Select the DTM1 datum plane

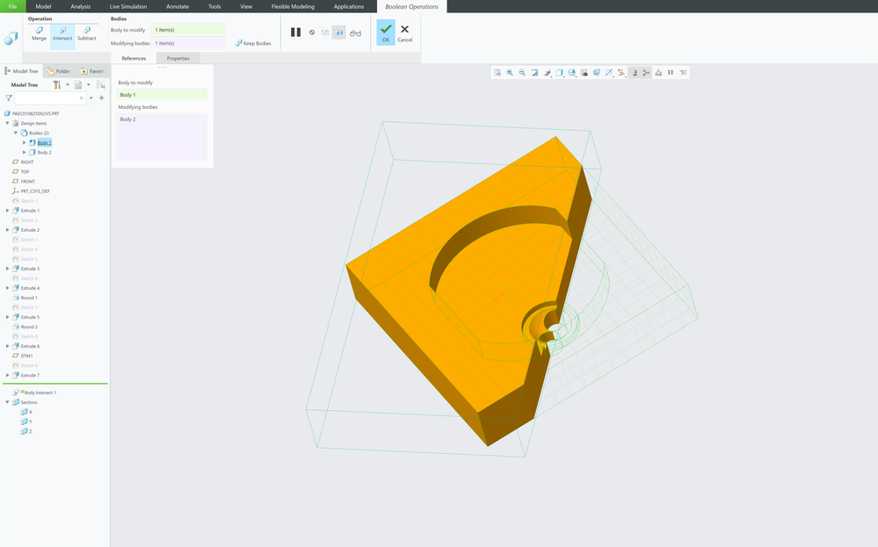pyautogui.click(x=26, y=356)
